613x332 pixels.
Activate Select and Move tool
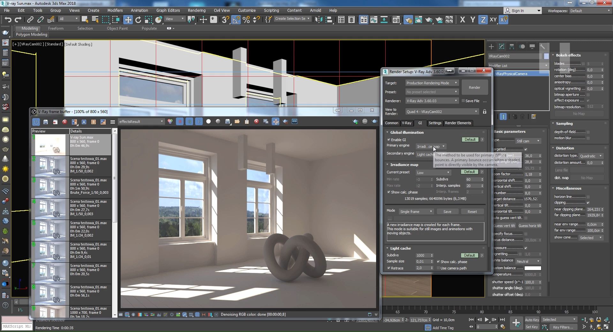(x=128, y=20)
